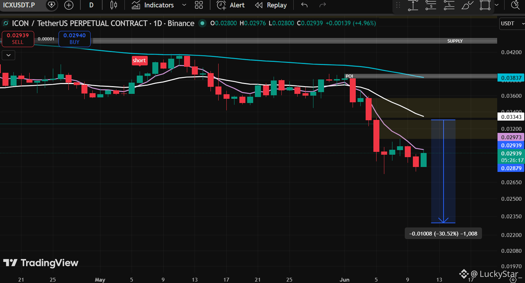Select the POI zone label

point(349,76)
